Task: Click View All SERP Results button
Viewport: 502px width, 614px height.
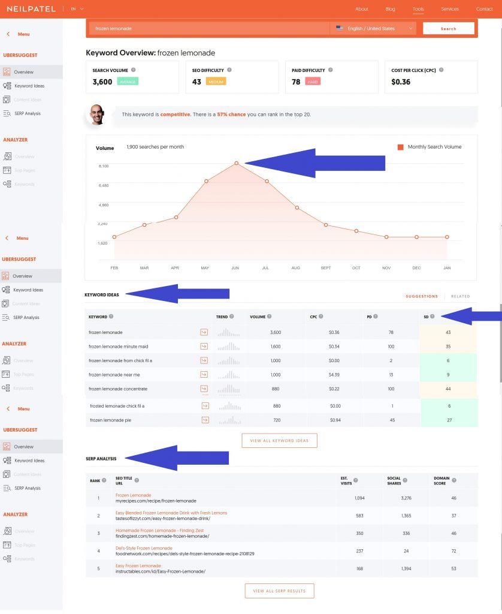Action: click(279, 591)
